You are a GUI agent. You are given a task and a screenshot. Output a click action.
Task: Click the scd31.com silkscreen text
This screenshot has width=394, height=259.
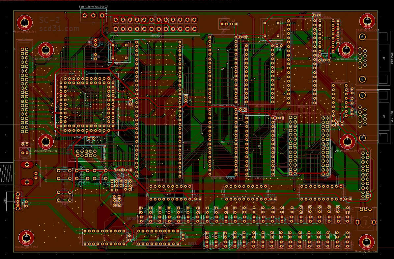[59, 29]
